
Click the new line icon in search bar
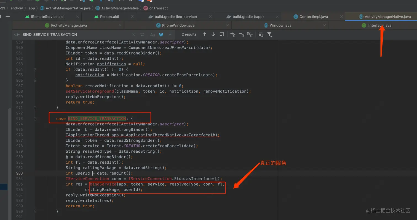click(x=142, y=35)
